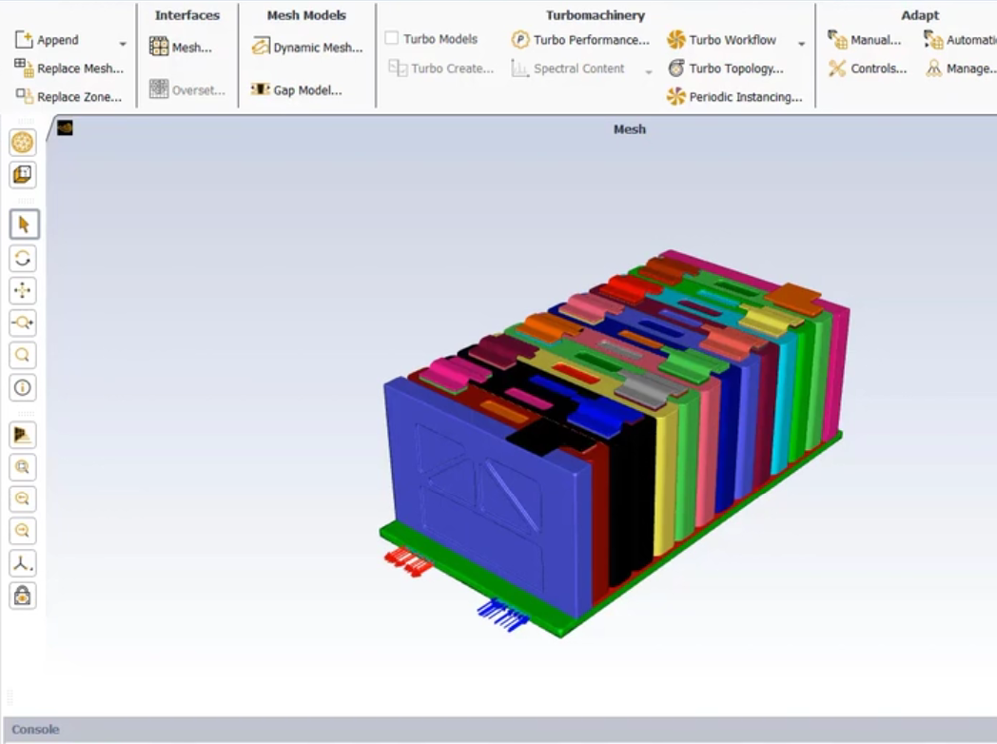997x744 pixels.
Task: Click the Turbomachinery group label
Action: [x=596, y=15]
